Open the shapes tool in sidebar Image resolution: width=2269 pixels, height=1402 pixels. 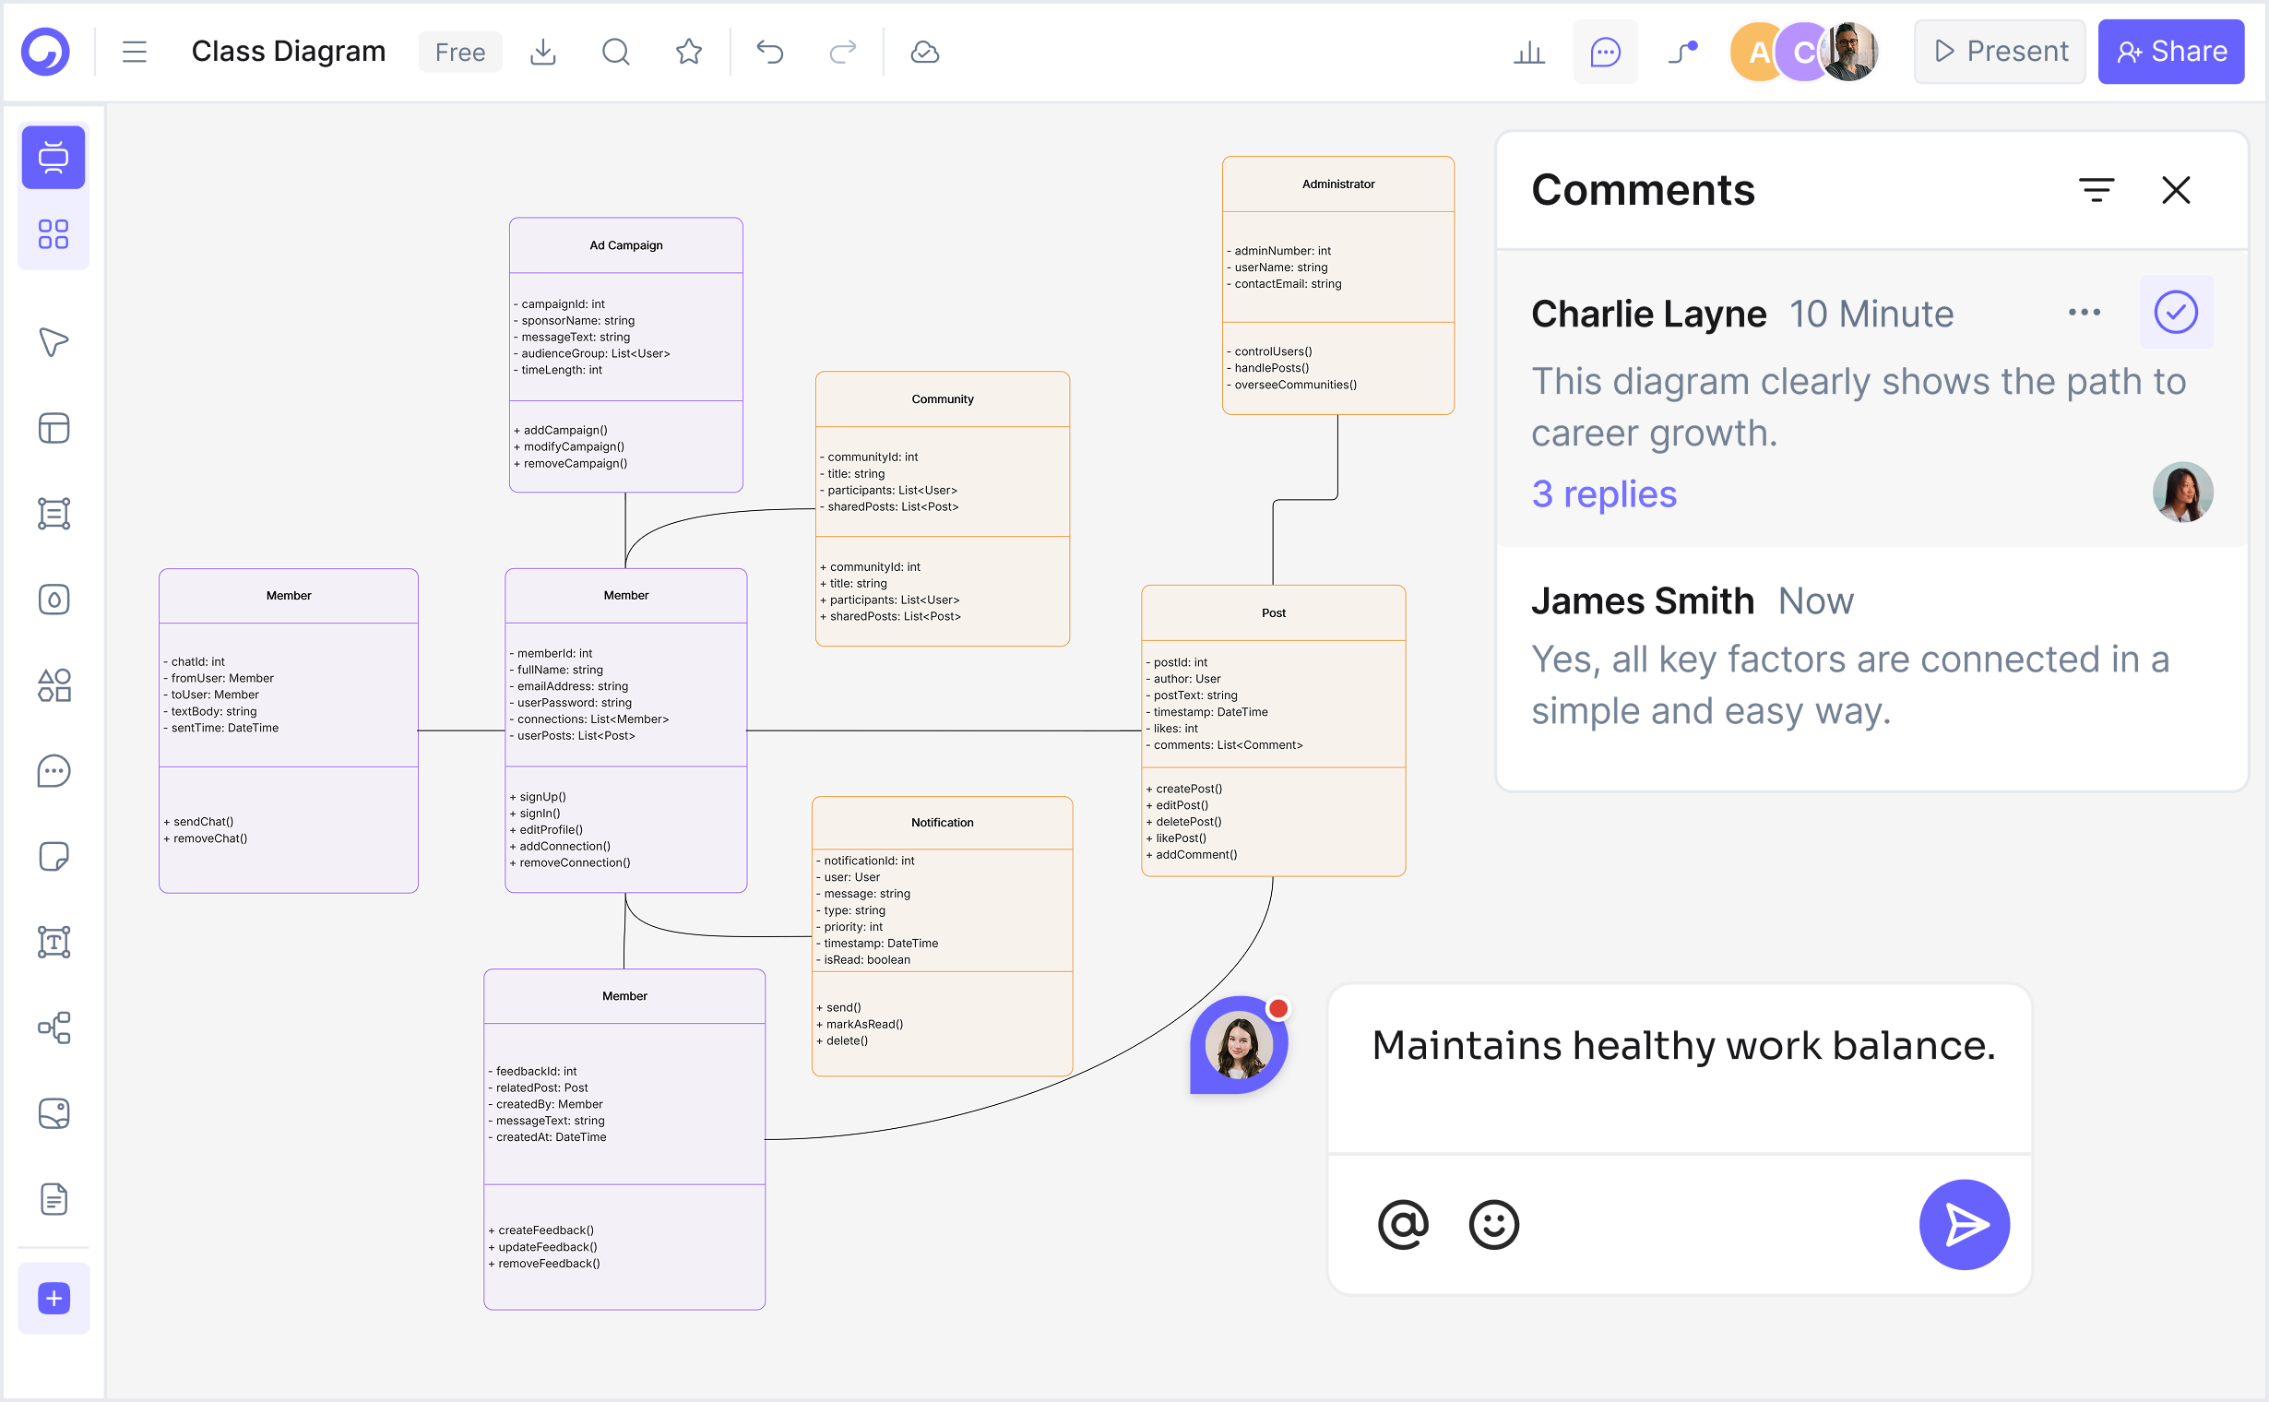53,685
